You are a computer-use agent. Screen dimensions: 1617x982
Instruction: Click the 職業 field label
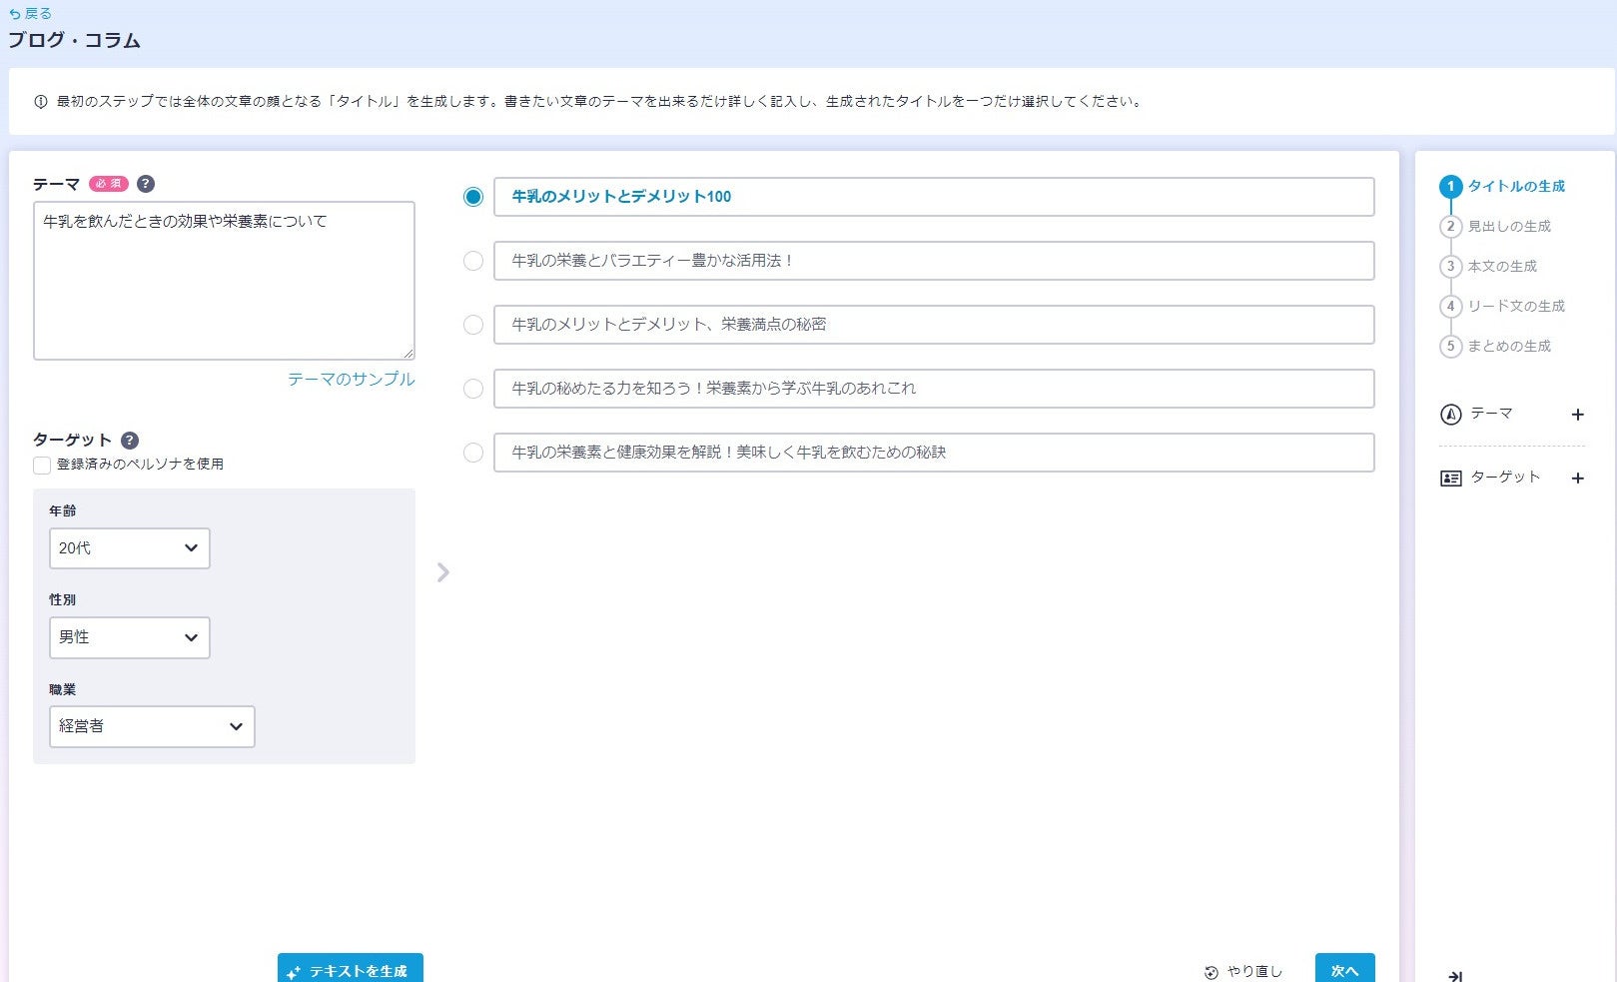coord(63,689)
